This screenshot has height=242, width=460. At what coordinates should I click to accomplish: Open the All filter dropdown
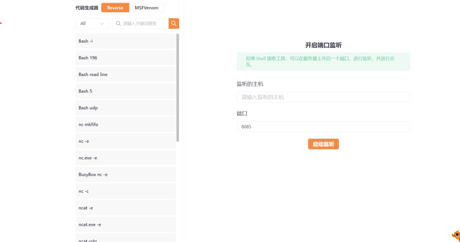coord(92,23)
